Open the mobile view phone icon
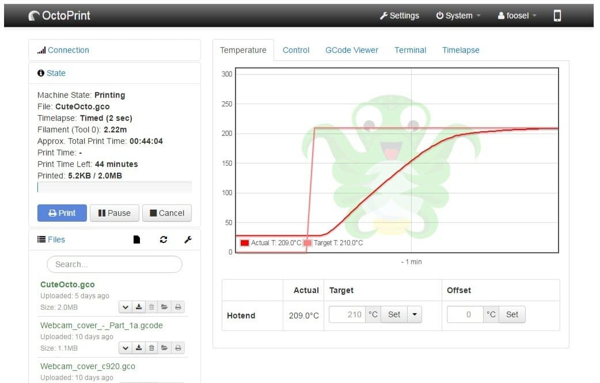Viewport: 600px width, 383px height. pyautogui.click(x=557, y=16)
